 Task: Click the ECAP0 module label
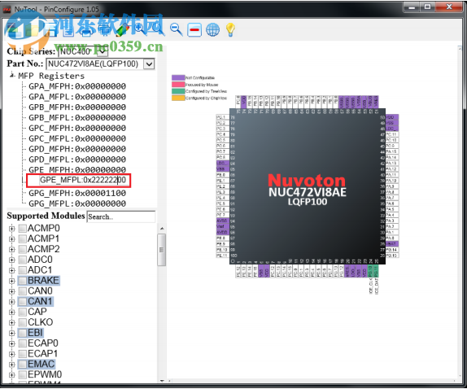pyautogui.click(x=43, y=343)
